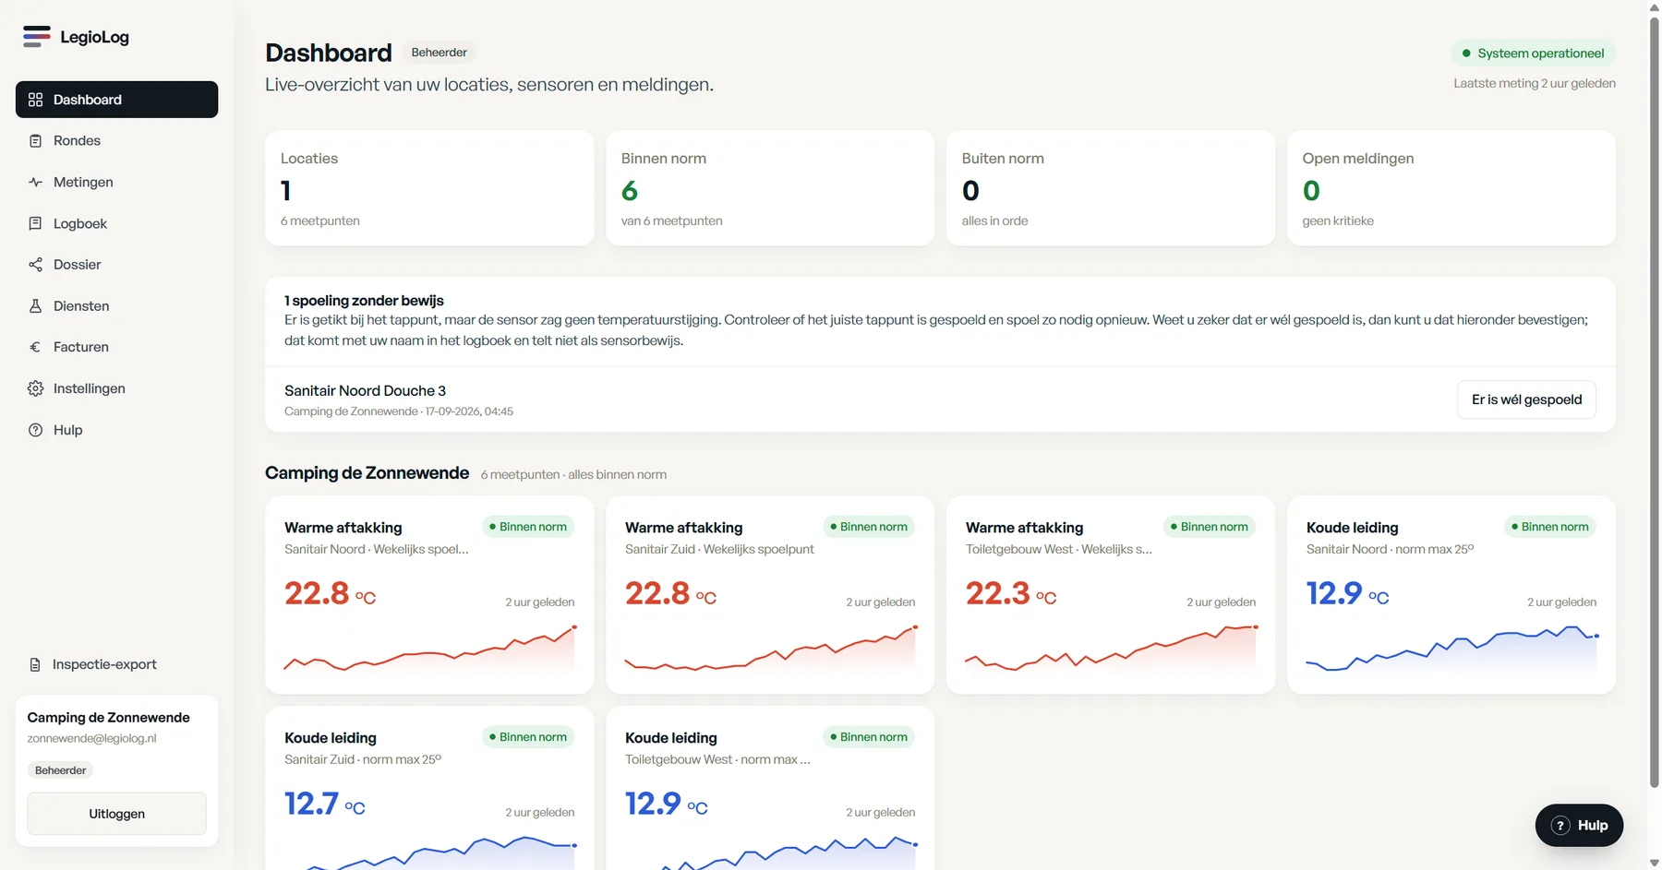Image resolution: width=1662 pixels, height=870 pixels.
Task: Open Toiletgebouw West koude leiding card
Action: coord(770,789)
